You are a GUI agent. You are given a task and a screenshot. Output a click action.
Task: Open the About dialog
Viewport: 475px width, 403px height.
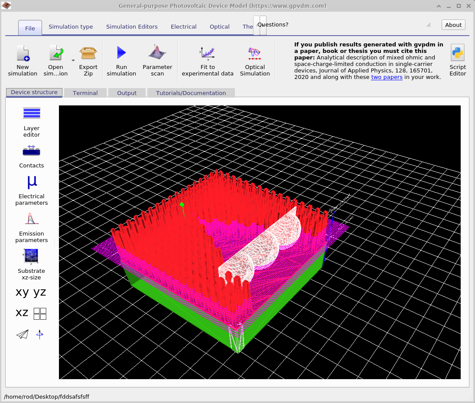tap(453, 25)
